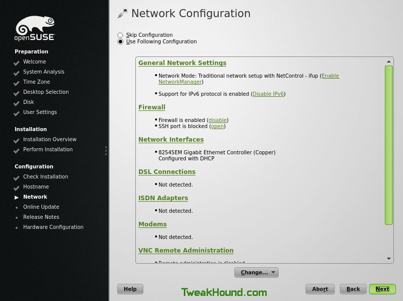Viewport: 403px width, 301px height.
Task: Click the checkmark next to Installation Overview
Action: pos(17,141)
